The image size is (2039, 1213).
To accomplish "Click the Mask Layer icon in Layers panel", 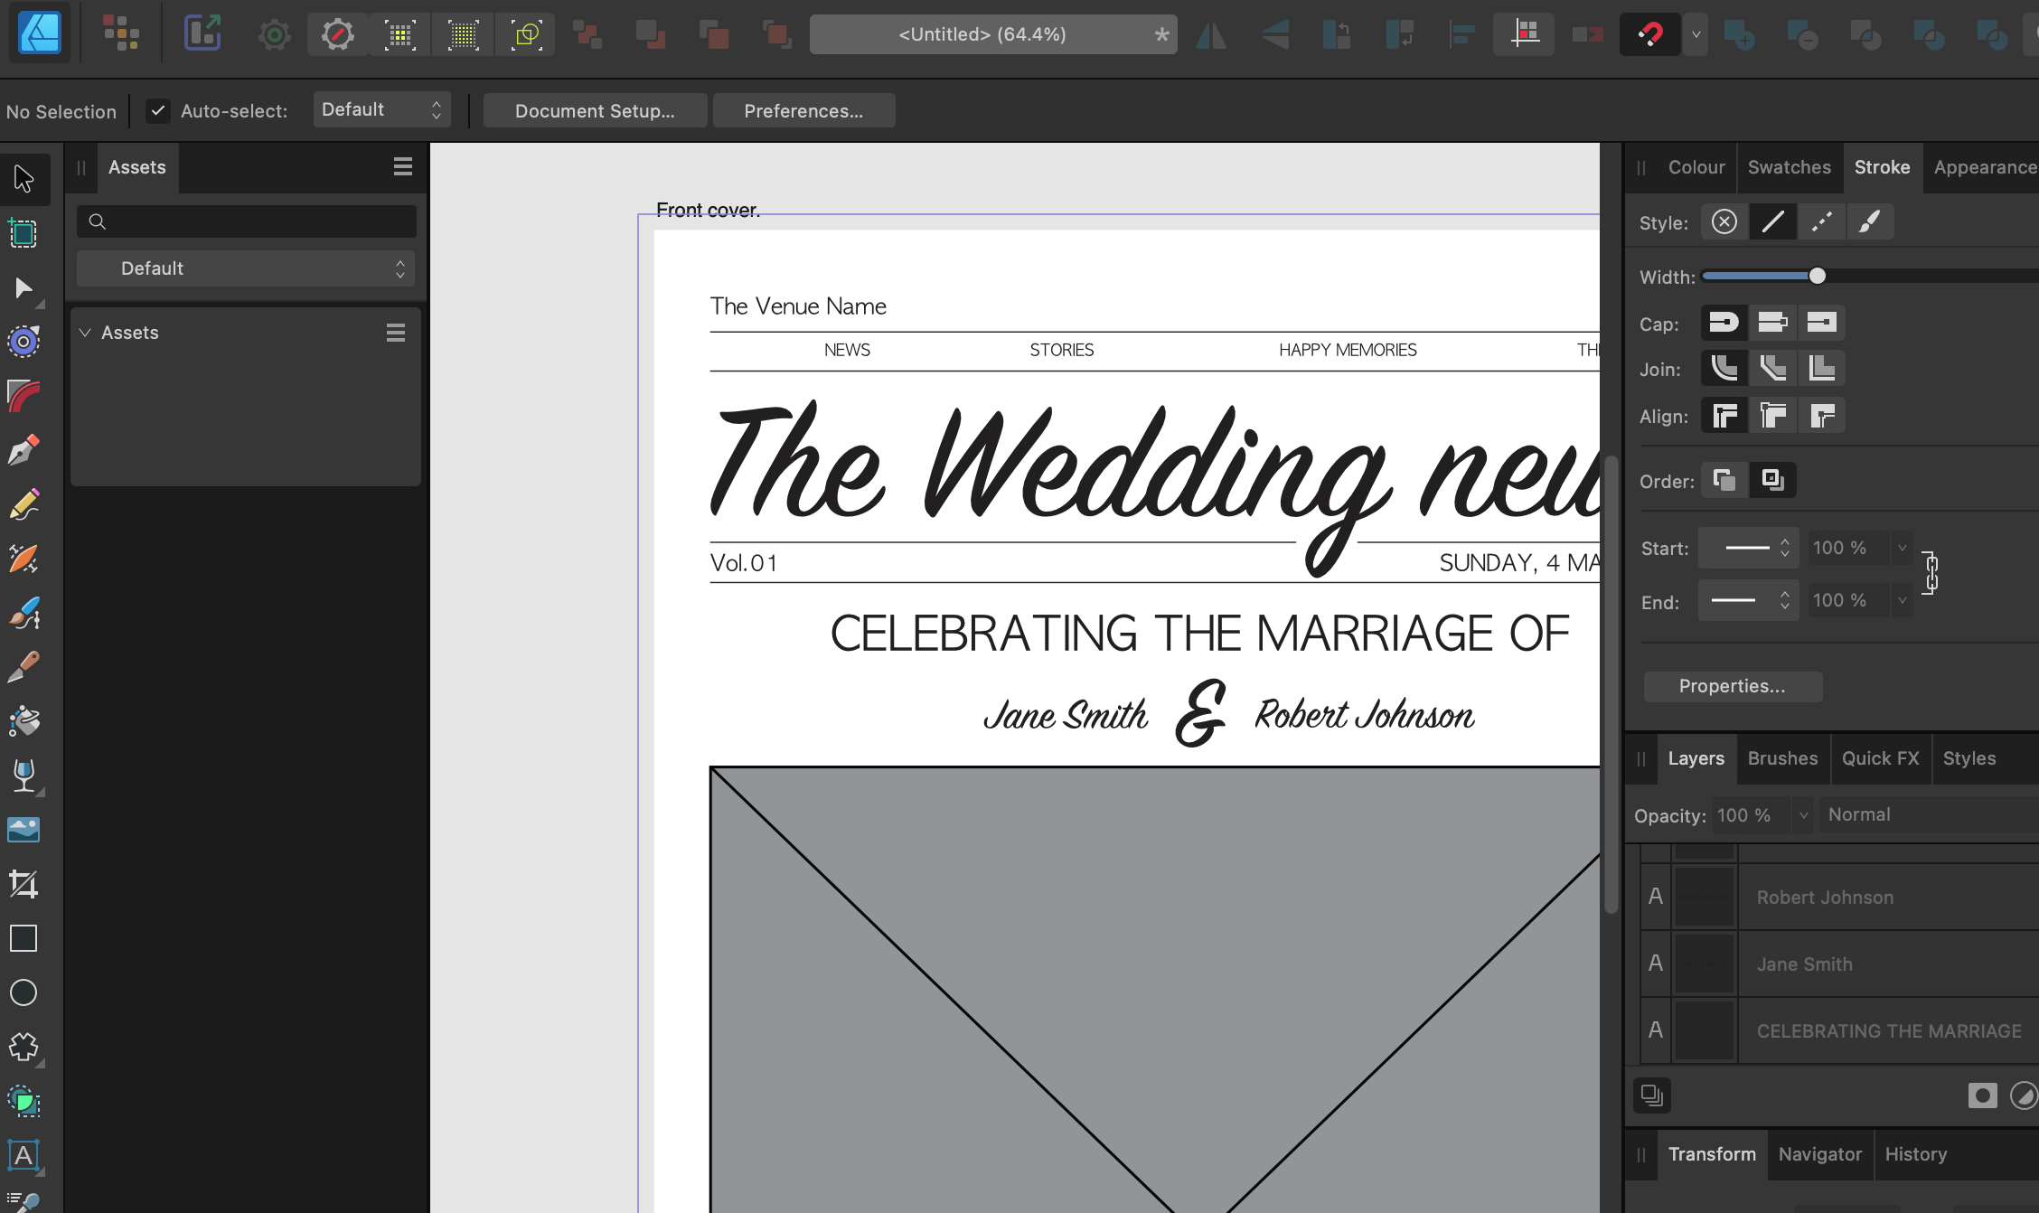I will 1982,1095.
